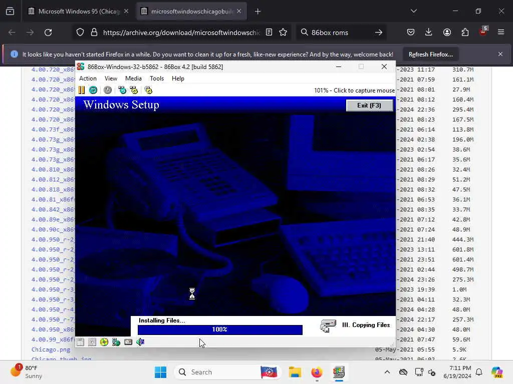
Task: Open the 4.00.73f_x86 file link
Action: click(53, 129)
